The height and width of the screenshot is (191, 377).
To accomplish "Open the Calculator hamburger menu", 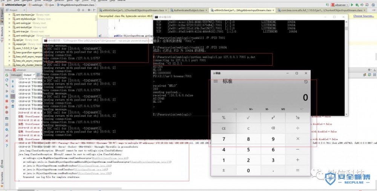I will click(216, 82).
